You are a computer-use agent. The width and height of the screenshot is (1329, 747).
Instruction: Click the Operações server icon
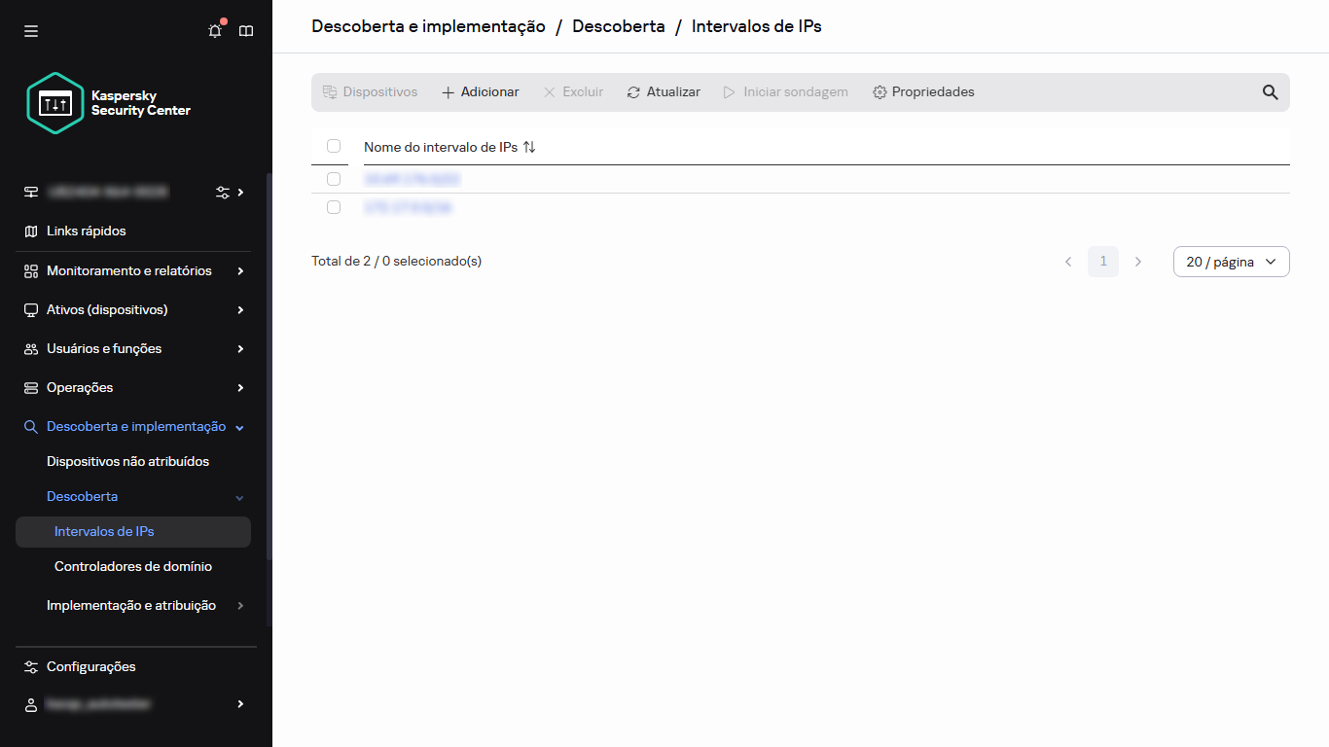tap(31, 388)
